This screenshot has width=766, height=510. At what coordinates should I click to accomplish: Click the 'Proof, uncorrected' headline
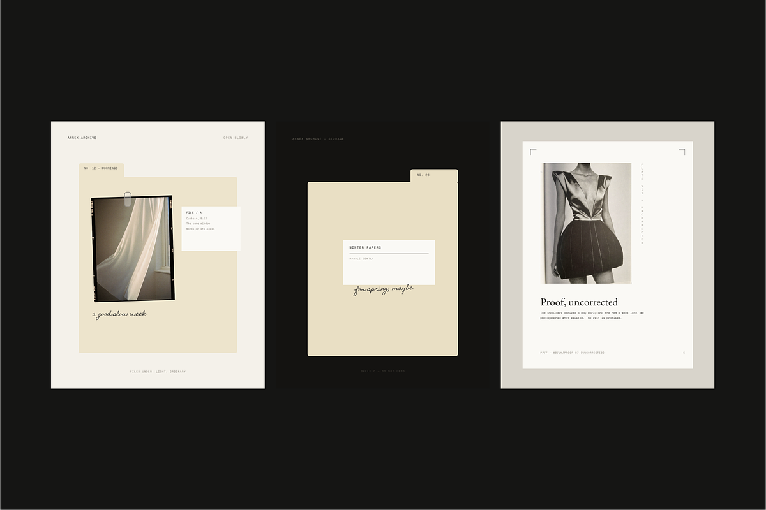[x=579, y=302]
